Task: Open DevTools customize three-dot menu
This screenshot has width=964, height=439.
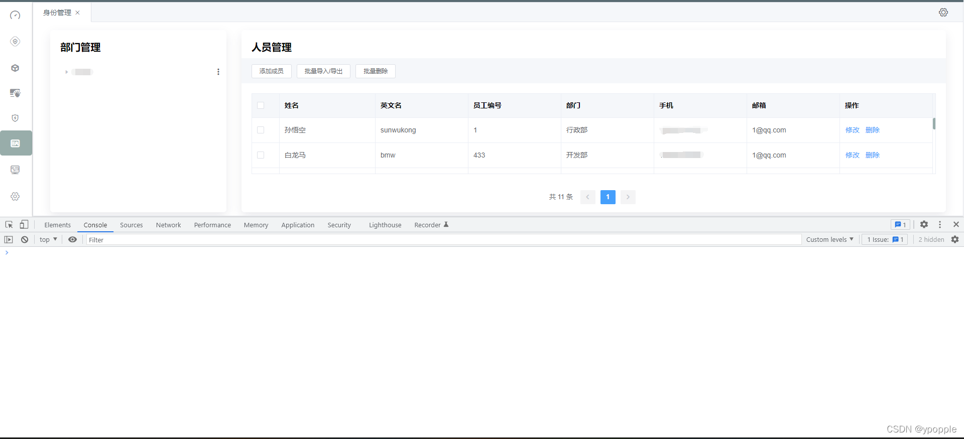Action: click(x=940, y=225)
